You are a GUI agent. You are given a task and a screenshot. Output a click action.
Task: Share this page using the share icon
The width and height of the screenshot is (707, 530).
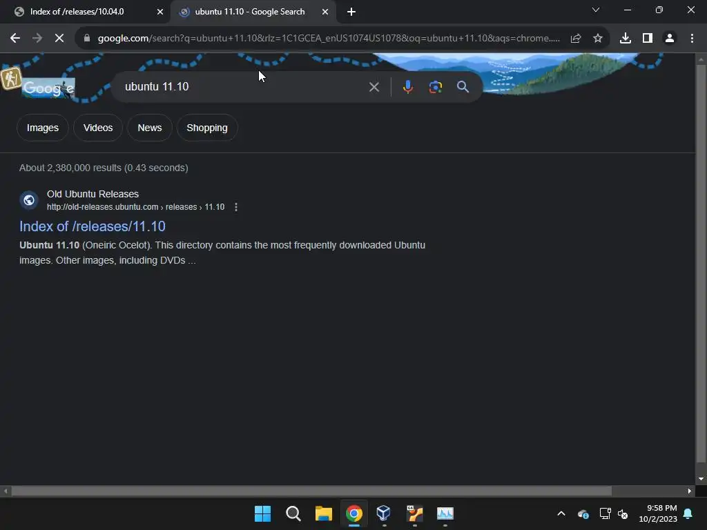point(576,39)
